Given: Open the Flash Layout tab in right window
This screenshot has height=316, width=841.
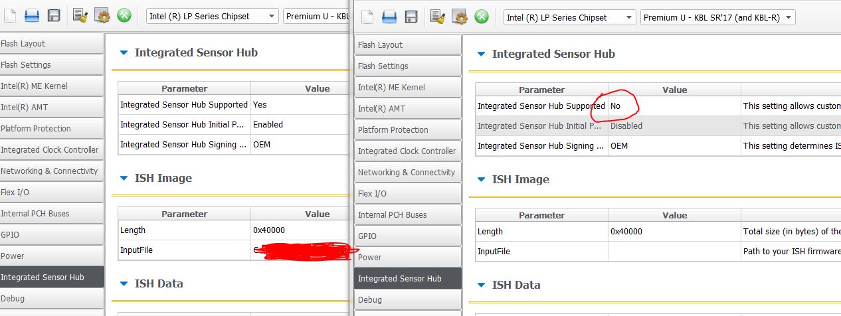Looking at the screenshot, I should click(x=407, y=45).
